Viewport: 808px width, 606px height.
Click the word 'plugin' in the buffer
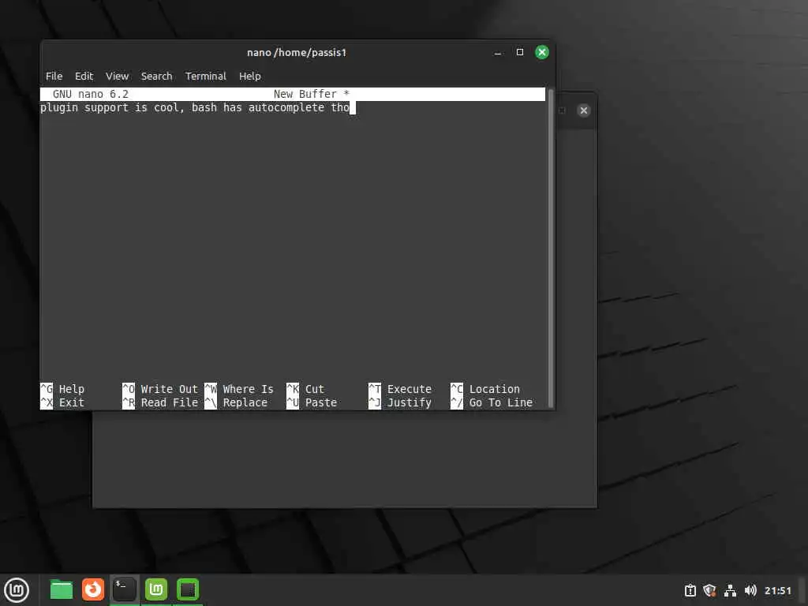(x=59, y=107)
